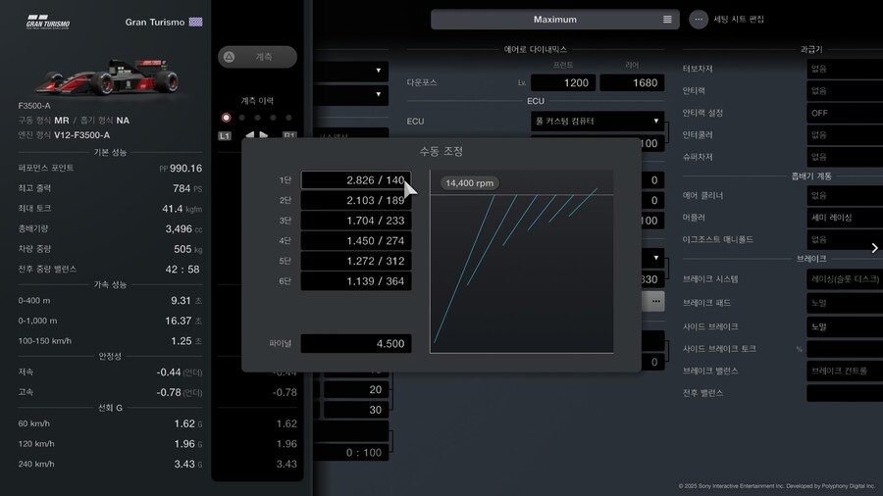The image size is (883, 496).
Task: Open the 사이드 브레이크 노멀 field
Action: [845, 326]
